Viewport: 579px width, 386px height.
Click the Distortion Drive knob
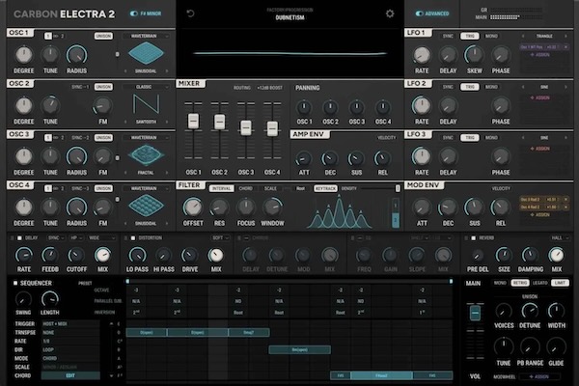point(190,255)
